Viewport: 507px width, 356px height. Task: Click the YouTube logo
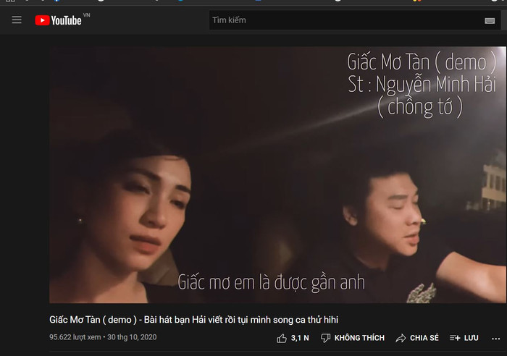[x=59, y=20]
